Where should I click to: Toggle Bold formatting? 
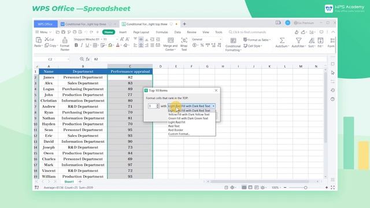point(76,45)
